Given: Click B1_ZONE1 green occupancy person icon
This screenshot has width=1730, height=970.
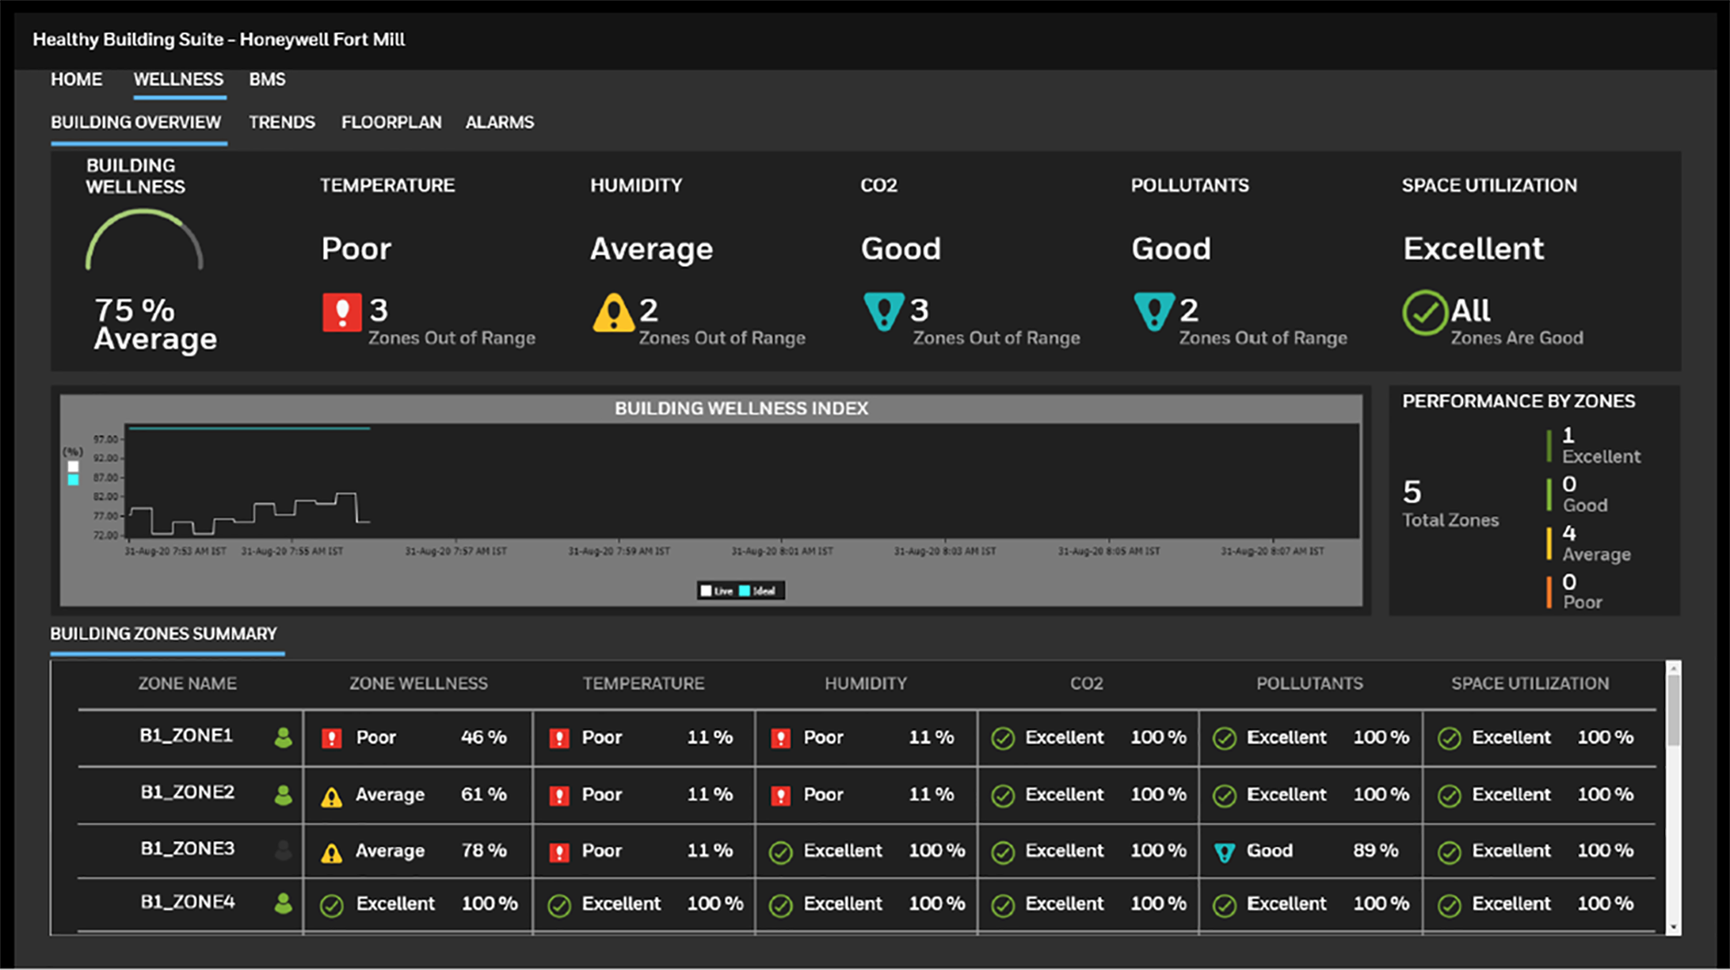Looking at the screenshot, I should pos(283,738).
